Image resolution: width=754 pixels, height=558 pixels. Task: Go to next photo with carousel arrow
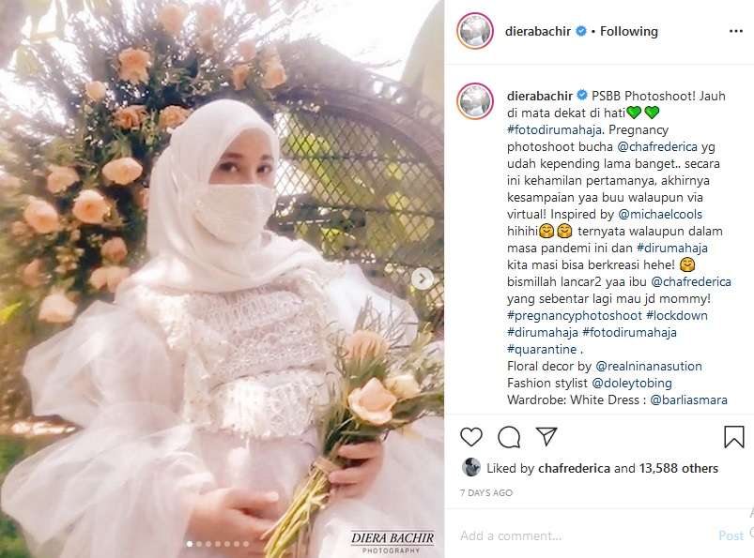point(423,279)
